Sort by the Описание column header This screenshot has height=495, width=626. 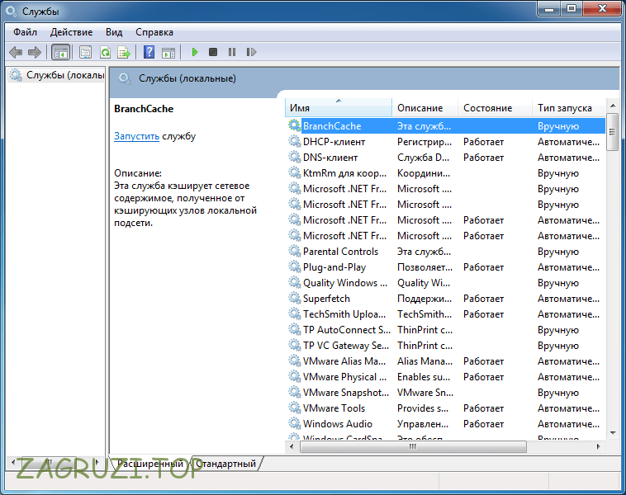pos(424,108)
